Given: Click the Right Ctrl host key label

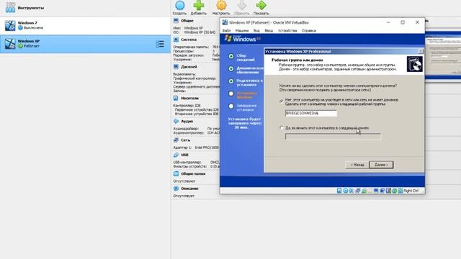Looking at the screenshot, I should pyautogui.click(x=411, y=191).
